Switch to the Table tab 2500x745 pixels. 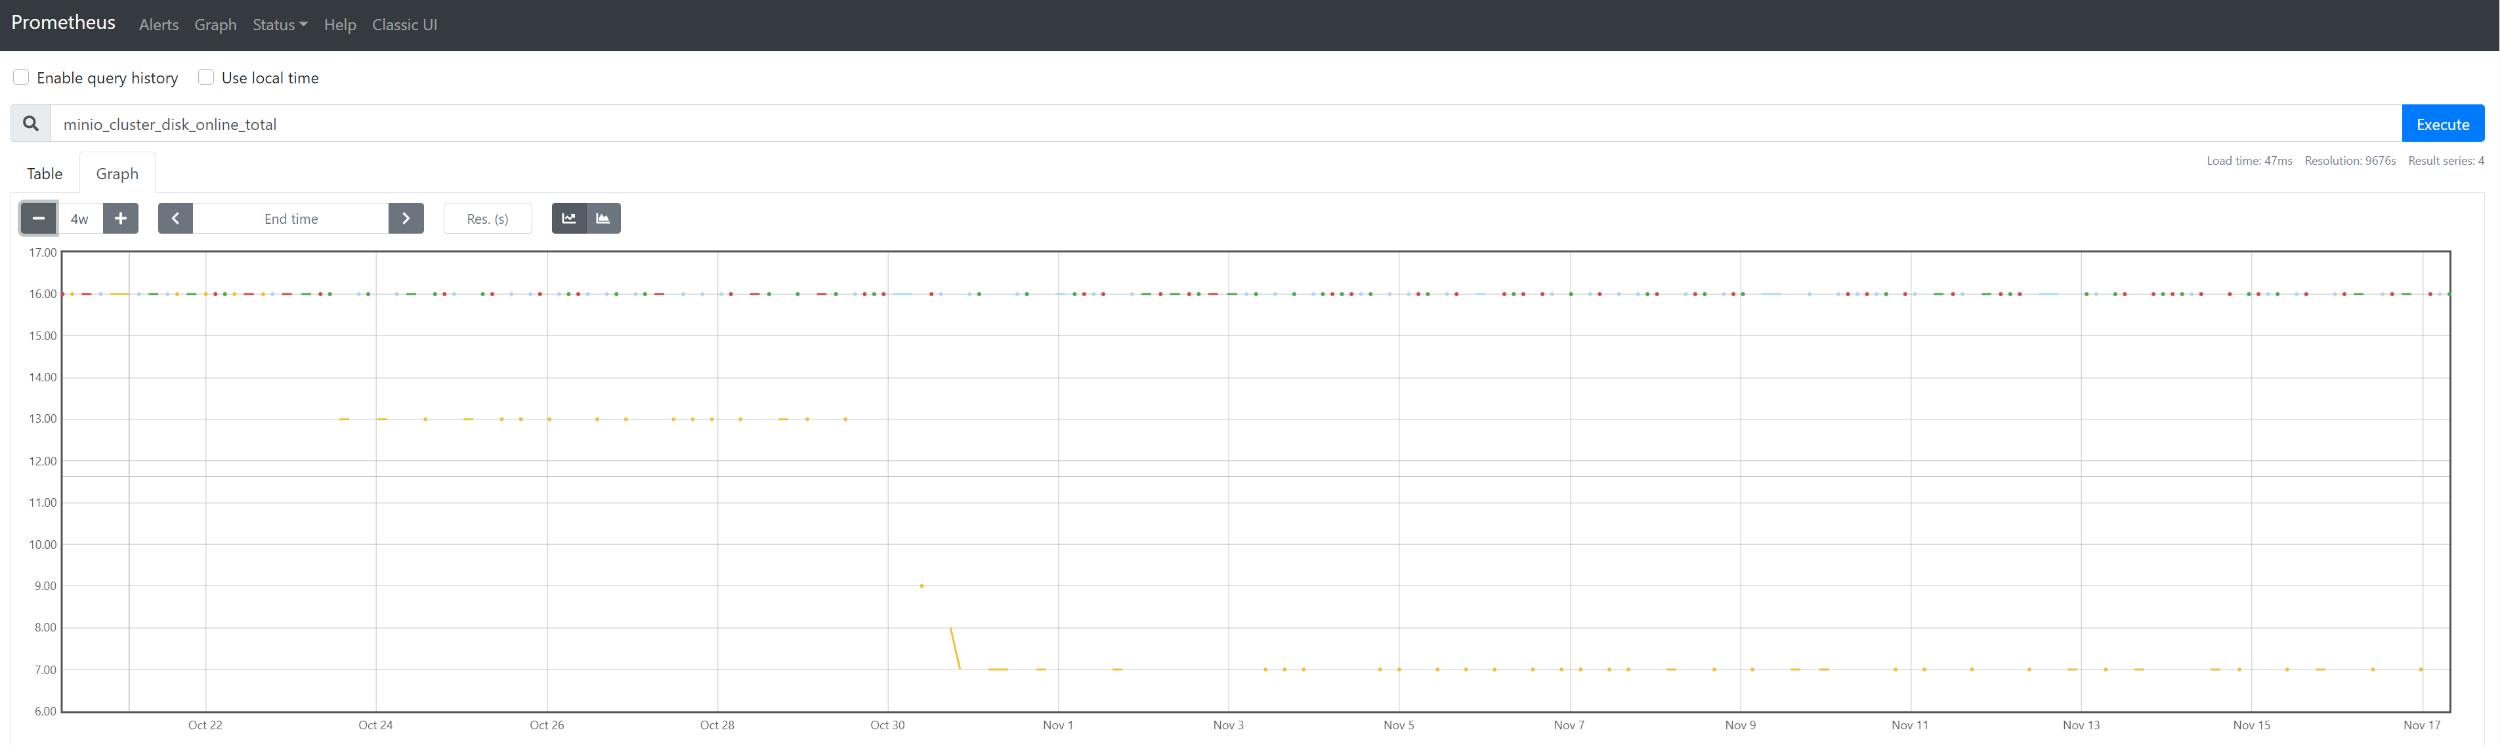pyautogui.click(x=44, y=173)
